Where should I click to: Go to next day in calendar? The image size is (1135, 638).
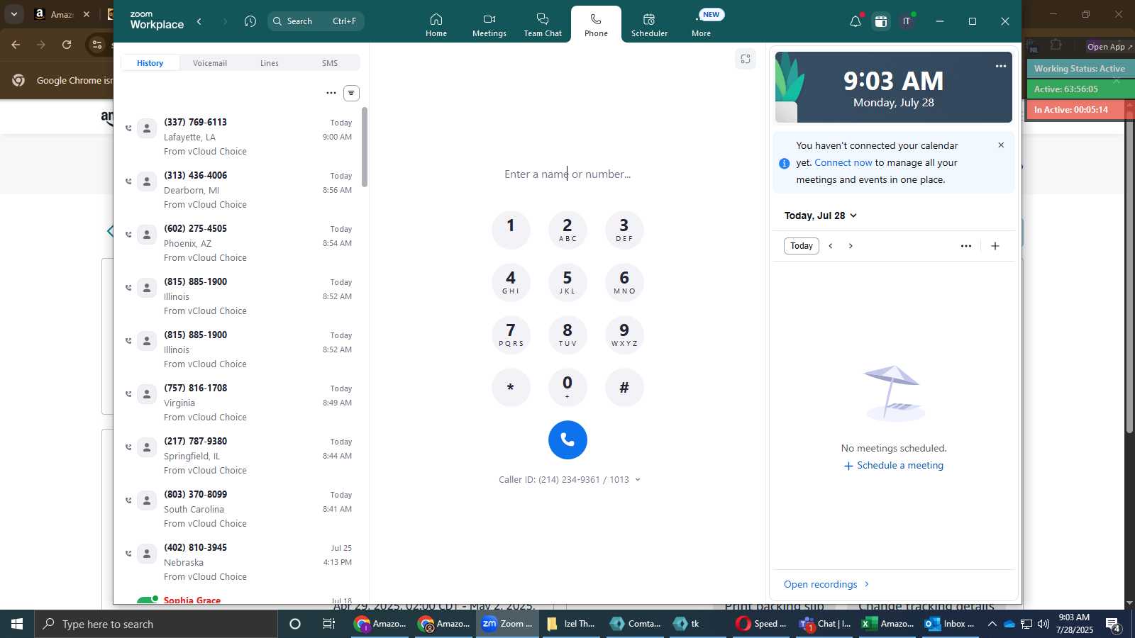851,246
